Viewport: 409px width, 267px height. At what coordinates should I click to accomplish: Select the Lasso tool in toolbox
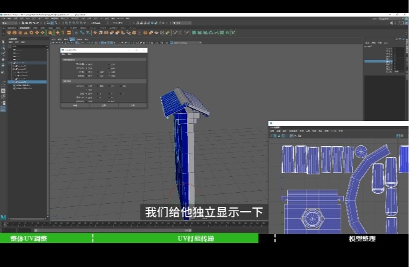3,48
